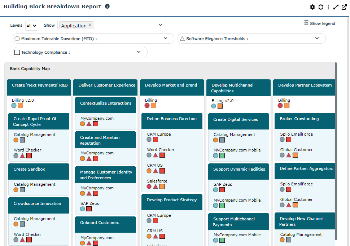
Task: Open report in new window icon
Action: [x=344, y=7]
